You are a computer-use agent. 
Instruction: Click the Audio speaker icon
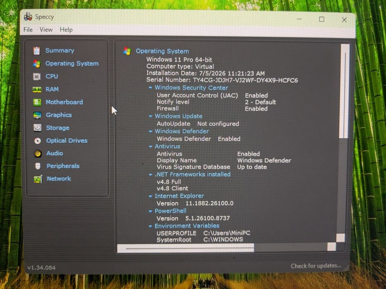[38, 153]
